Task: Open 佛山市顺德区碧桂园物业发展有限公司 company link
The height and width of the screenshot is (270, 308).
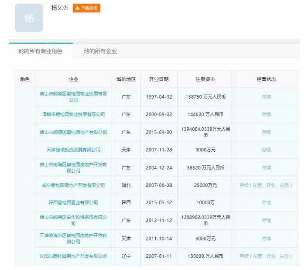Action: pyautogui.click(x=73, y=96)
